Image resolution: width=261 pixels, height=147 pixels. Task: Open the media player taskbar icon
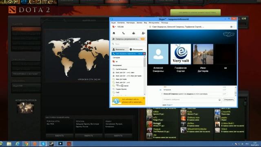[60, 144]
